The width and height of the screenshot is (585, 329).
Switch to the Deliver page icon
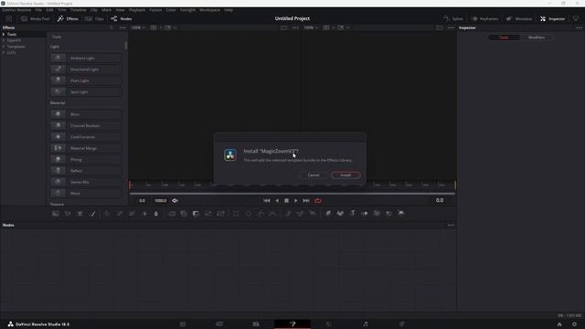pyautogui.click(x=402, y=324)
